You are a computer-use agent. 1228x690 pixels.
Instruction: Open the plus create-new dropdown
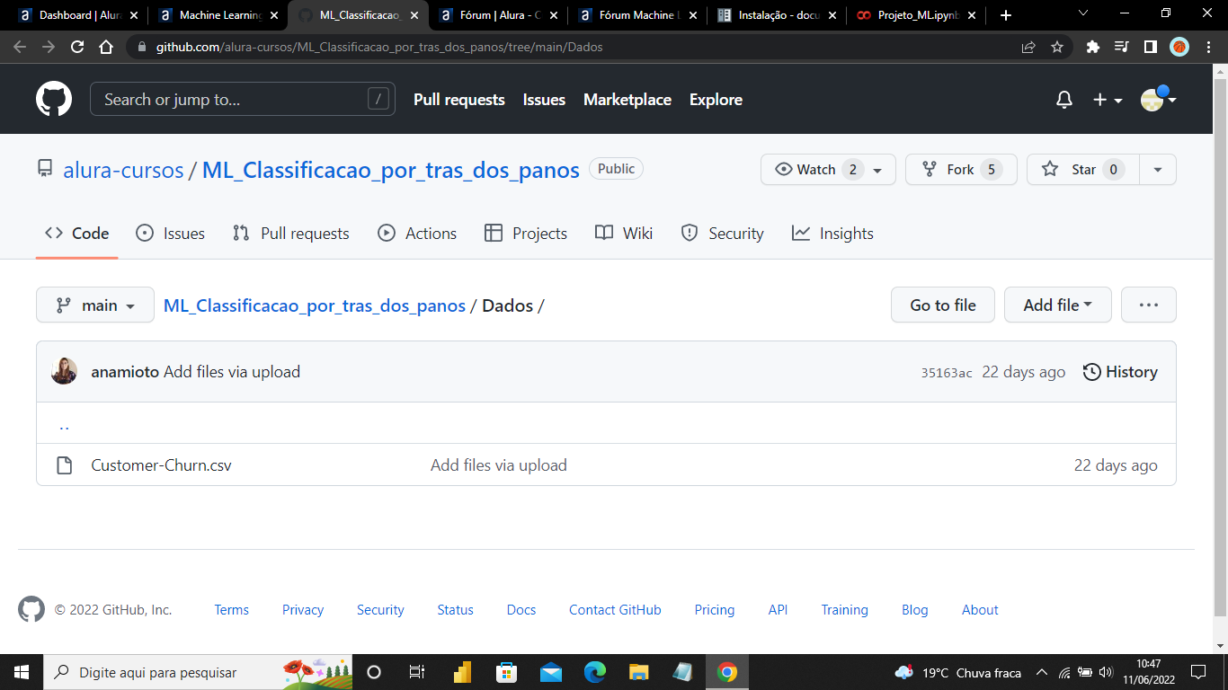coord(1108,100)
